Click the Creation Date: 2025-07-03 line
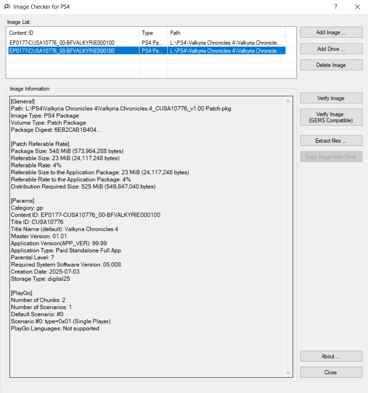368x393 pixels. (45, 272)
